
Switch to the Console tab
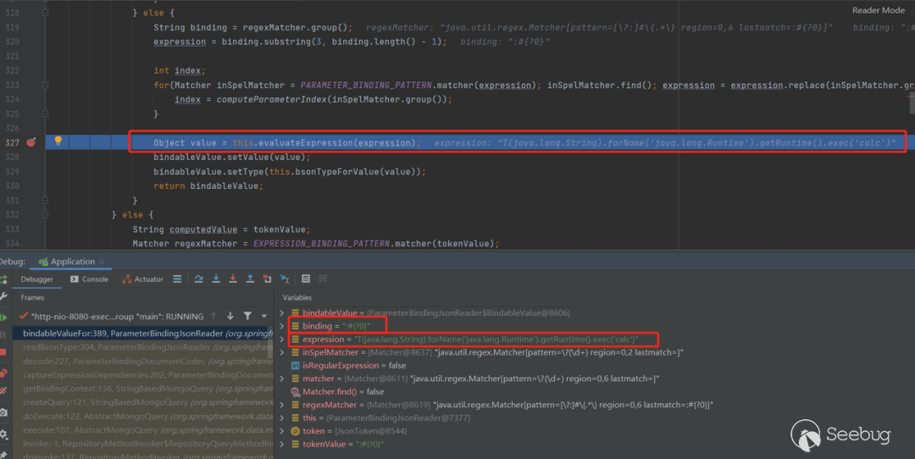(89, 279)
